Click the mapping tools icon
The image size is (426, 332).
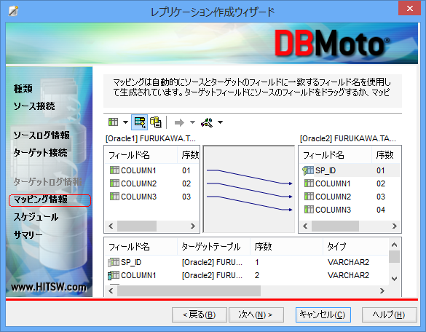point(207,122)
